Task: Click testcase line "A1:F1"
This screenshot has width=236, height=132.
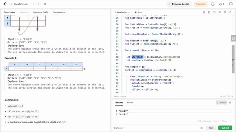Action: pyautogui.click(x=124, y=114)
